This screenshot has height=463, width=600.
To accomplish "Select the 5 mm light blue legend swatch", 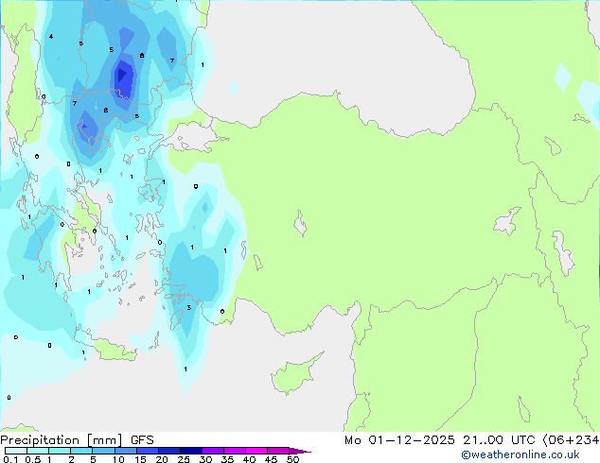I will click(103, 451).
